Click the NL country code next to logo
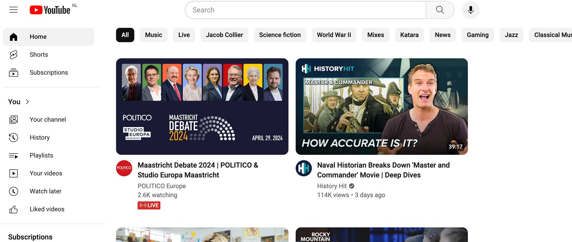This screenshot has height=242, width=572. (75, 5)
